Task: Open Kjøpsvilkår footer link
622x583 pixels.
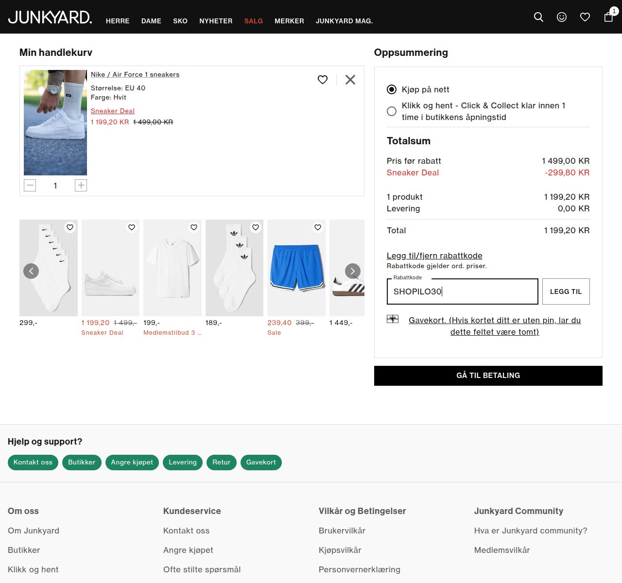Action: pyautogui.click(x=340, y=550)
